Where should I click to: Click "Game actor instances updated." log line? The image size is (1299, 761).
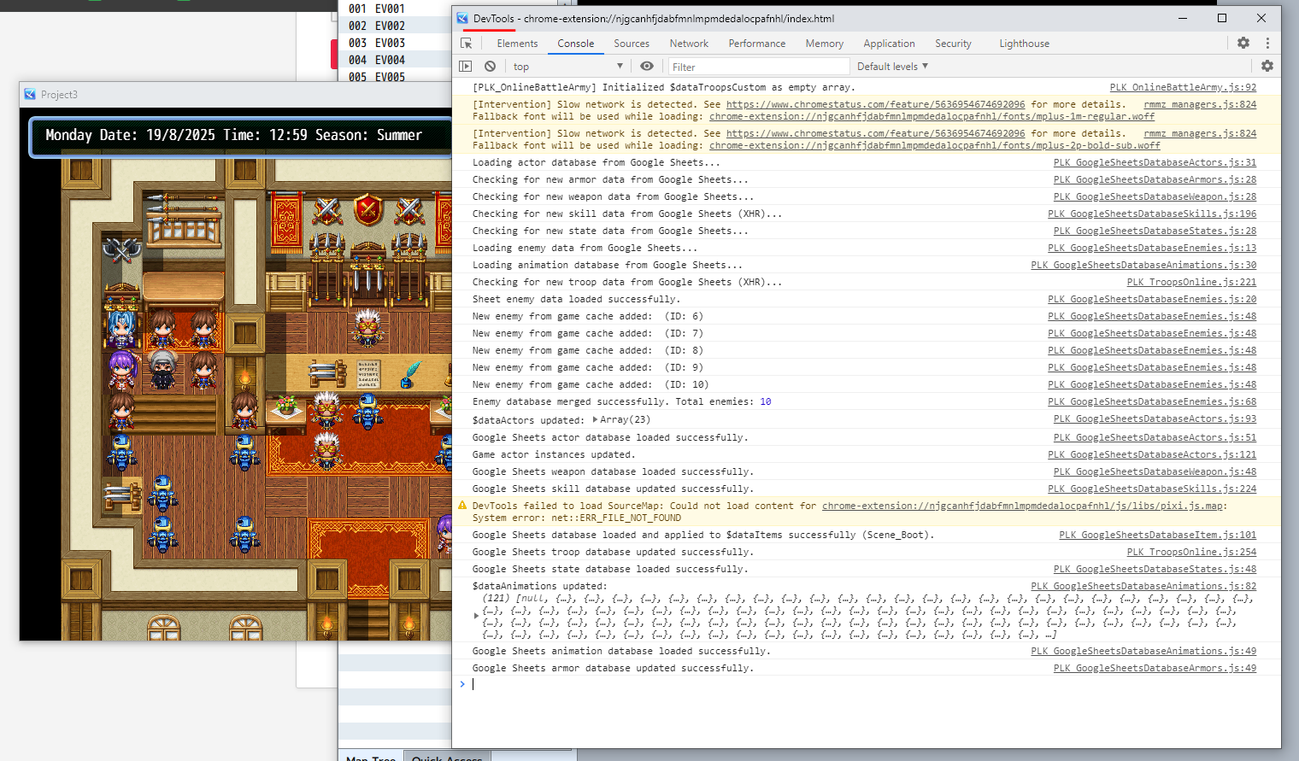point(554,454)
